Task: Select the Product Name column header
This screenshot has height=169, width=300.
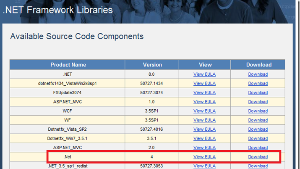Action: coord(68,65)
